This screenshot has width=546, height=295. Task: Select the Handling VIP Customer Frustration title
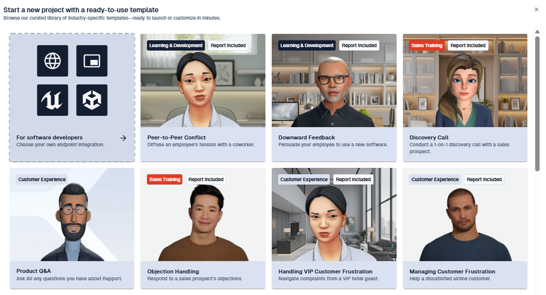325,271
